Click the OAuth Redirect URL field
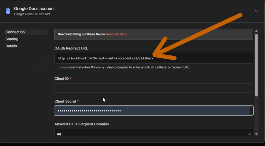The width and height of the screenshot is (265, 146). point(154,58)
